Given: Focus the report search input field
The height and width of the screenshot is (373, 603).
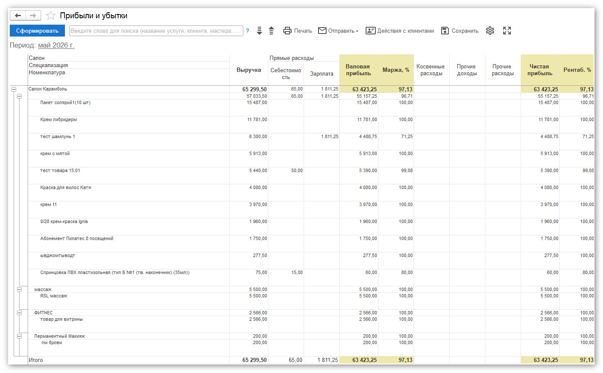Looking at the screenshot, I should coord(156,31).
